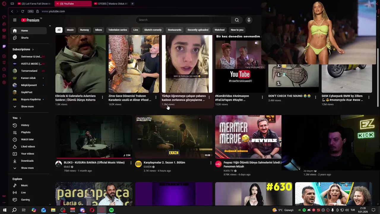Select the Sketch comedy filter chip
Screen dimensions: 380x214
tap(153, 30)
